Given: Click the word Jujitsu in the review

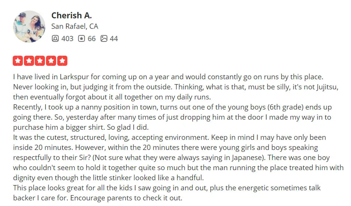Looking at the screenshot, I should point(327,87).
